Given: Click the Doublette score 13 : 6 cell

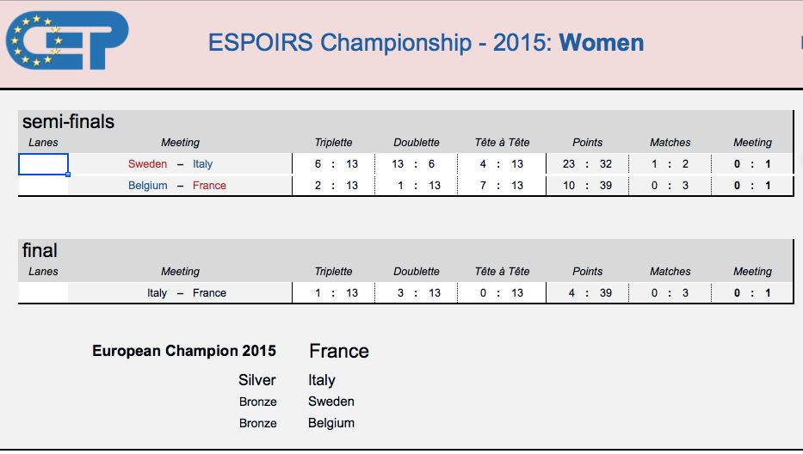Looking at the screenshot, I should pyautogui.click(x=417, y=164).
